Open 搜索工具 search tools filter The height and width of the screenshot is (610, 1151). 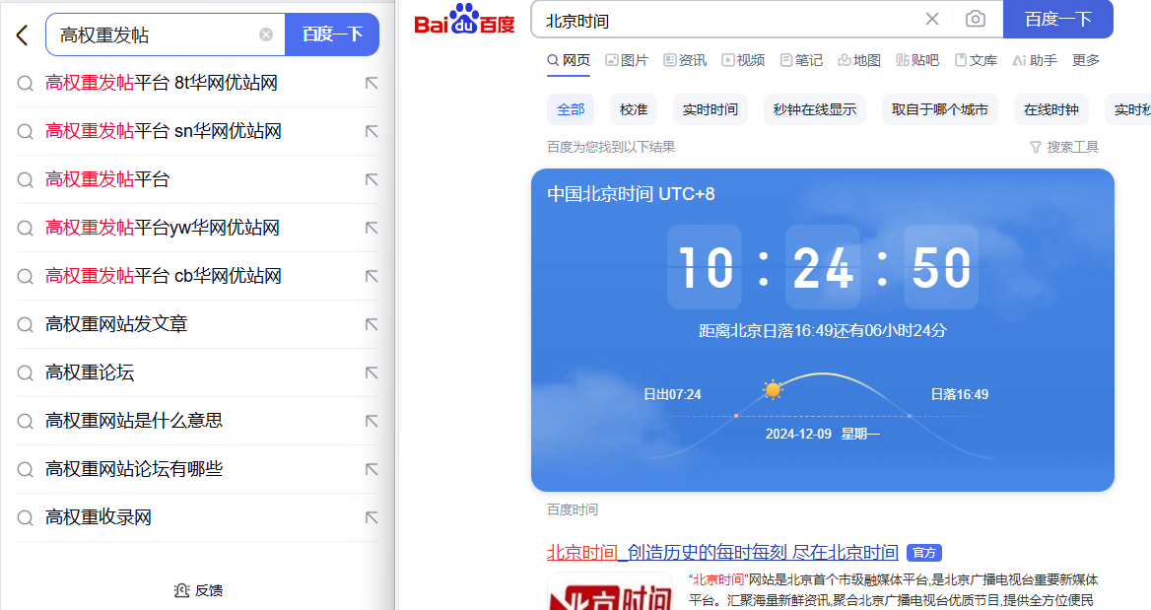click(1064, 147)
